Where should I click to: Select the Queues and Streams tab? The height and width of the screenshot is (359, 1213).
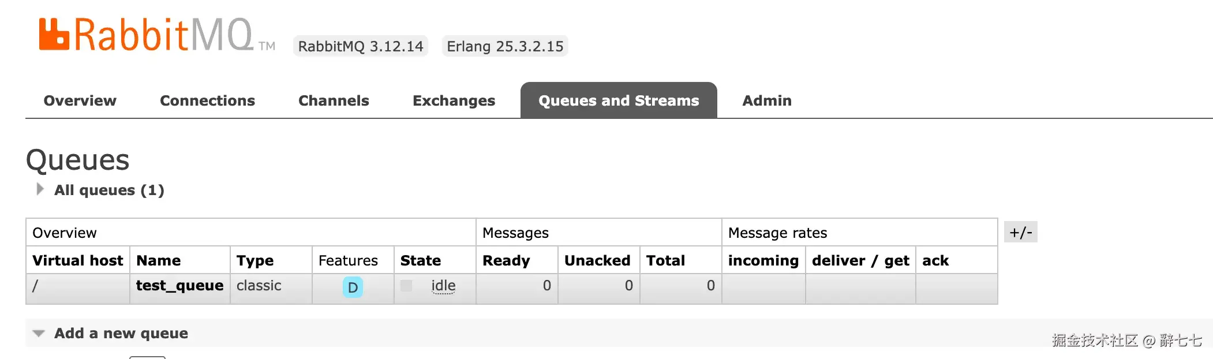pyautogui.click(x=618, y=100)
